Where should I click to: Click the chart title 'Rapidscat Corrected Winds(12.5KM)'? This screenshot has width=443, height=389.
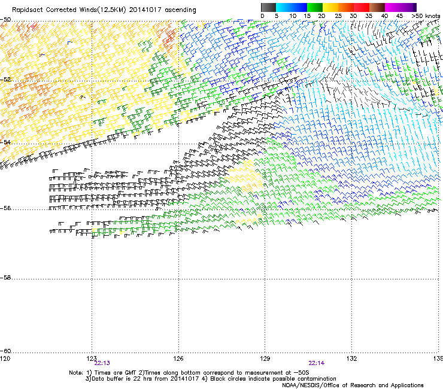point(69,10)
